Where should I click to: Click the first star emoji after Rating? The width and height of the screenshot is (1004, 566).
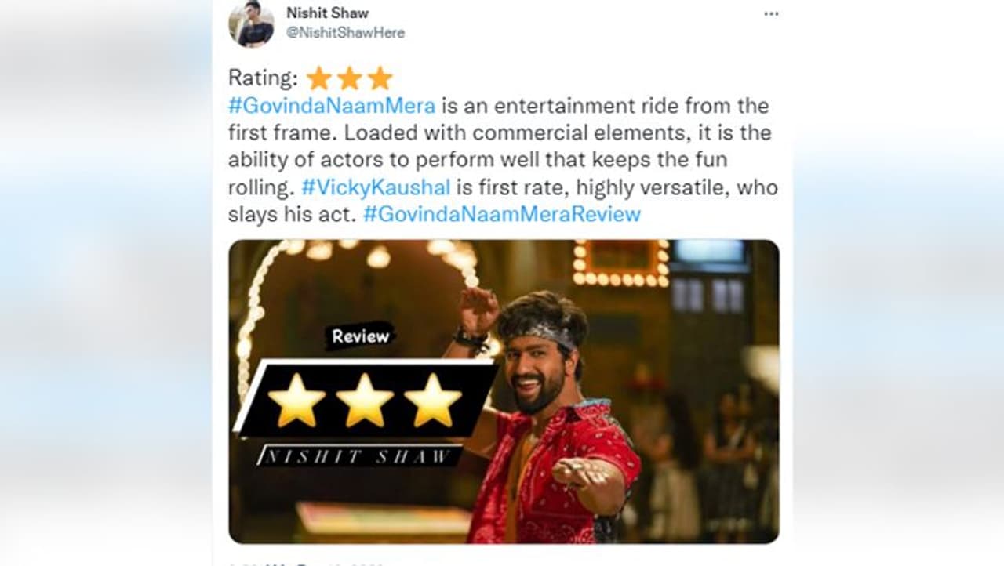coord(319,78)
